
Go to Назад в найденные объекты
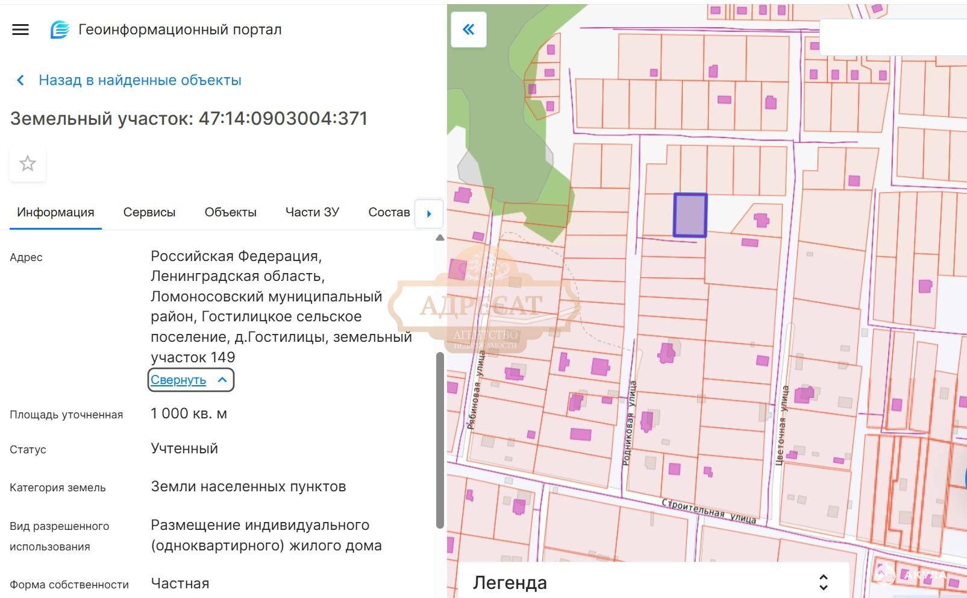[x=140, y=80]
